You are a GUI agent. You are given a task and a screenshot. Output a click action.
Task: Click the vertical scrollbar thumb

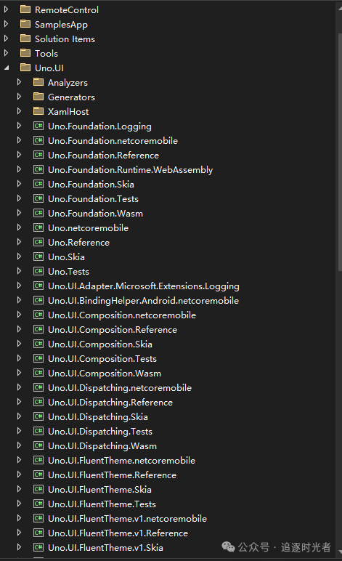click(x=340, y=152)
